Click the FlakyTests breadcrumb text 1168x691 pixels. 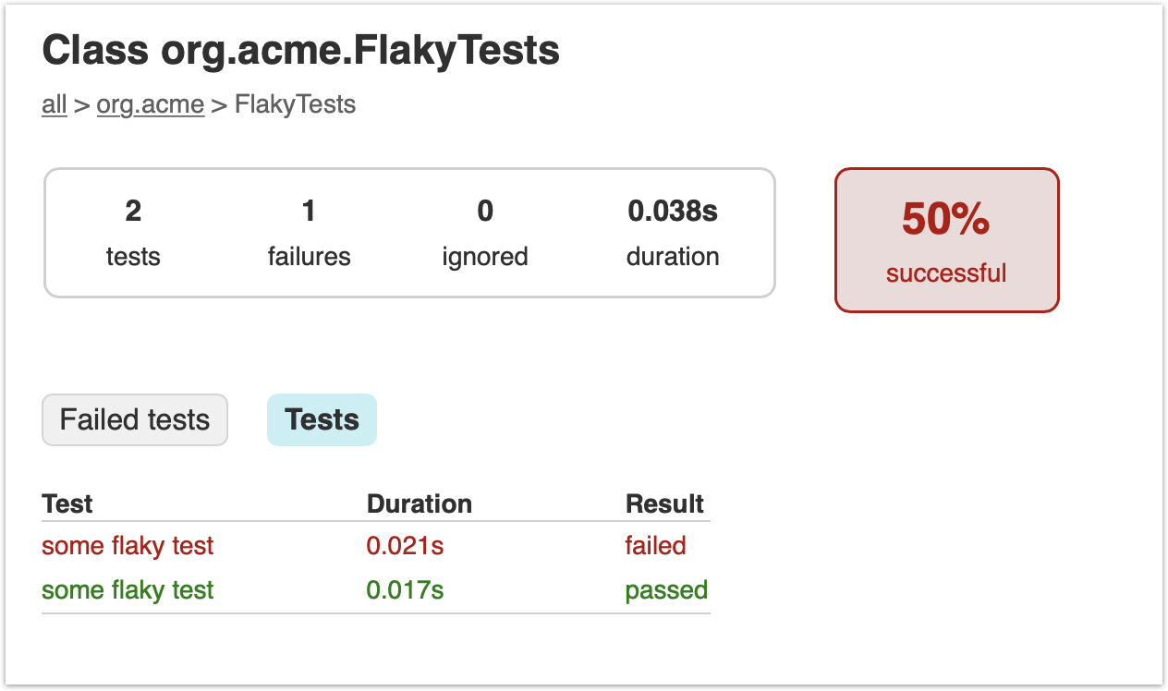(x=295, y=104)
